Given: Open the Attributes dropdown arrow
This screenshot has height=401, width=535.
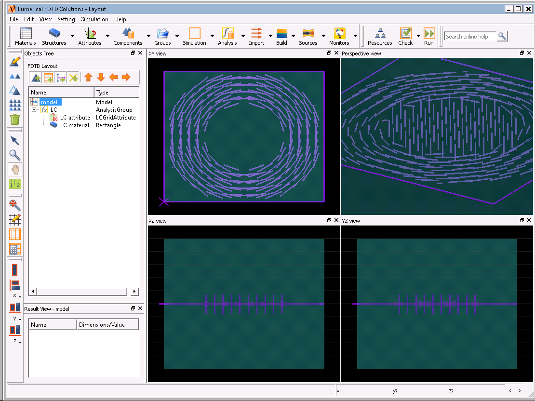Looking at the screenshot, I should (x=108, y=36).
